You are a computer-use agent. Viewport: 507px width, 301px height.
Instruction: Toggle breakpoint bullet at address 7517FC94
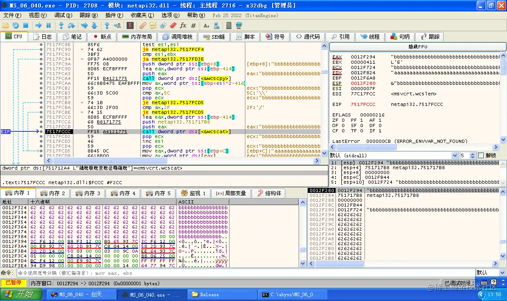point(41,59)
